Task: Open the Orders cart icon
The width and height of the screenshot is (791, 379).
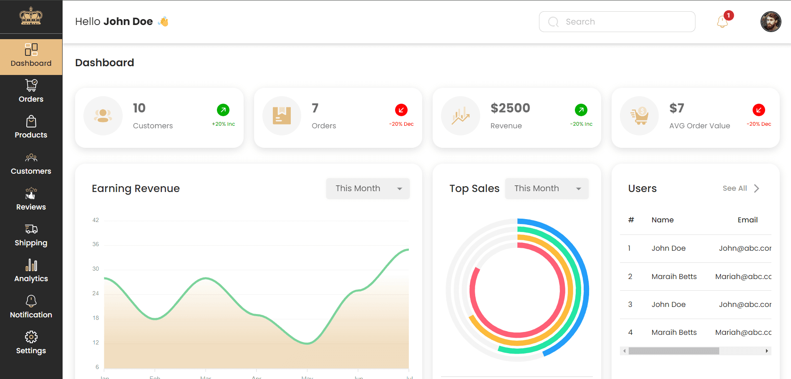Action: 31,85
